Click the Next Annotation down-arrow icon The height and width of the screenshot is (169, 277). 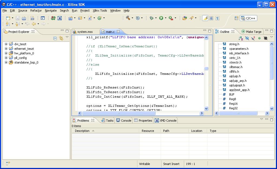pyautogui.click(x=7, y=24)
